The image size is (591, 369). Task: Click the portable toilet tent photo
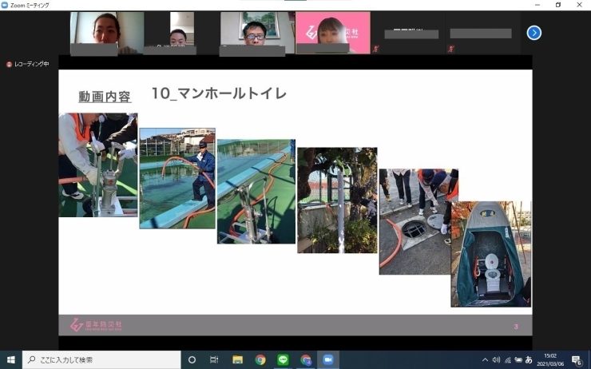(490, 254)
